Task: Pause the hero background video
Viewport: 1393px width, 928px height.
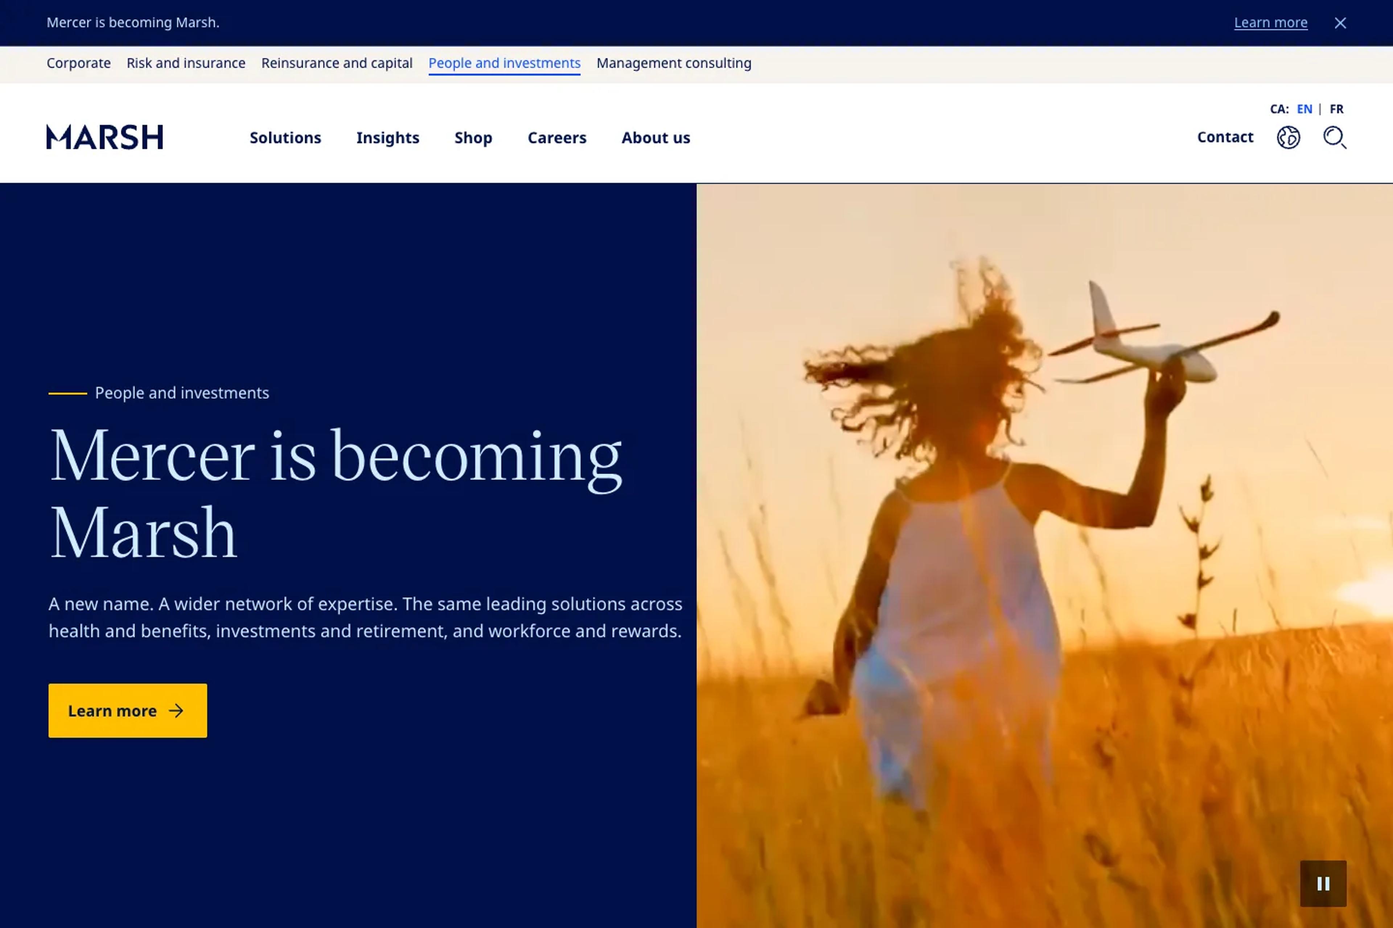Action: click(x=1323, y=884)
